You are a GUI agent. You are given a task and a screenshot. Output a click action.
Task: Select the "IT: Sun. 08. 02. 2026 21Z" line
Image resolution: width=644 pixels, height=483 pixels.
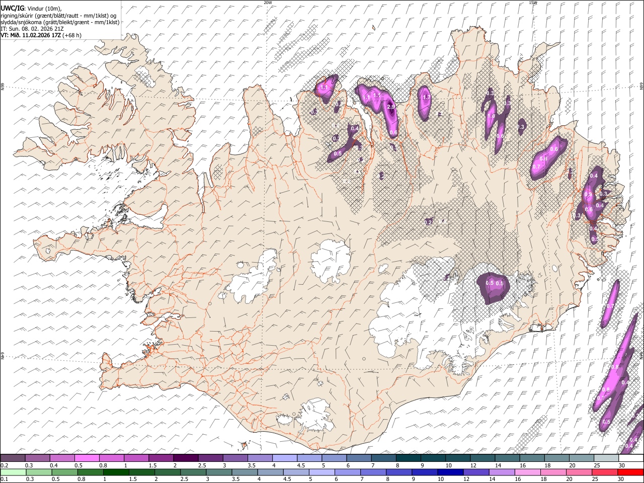(x=32, y=29)
